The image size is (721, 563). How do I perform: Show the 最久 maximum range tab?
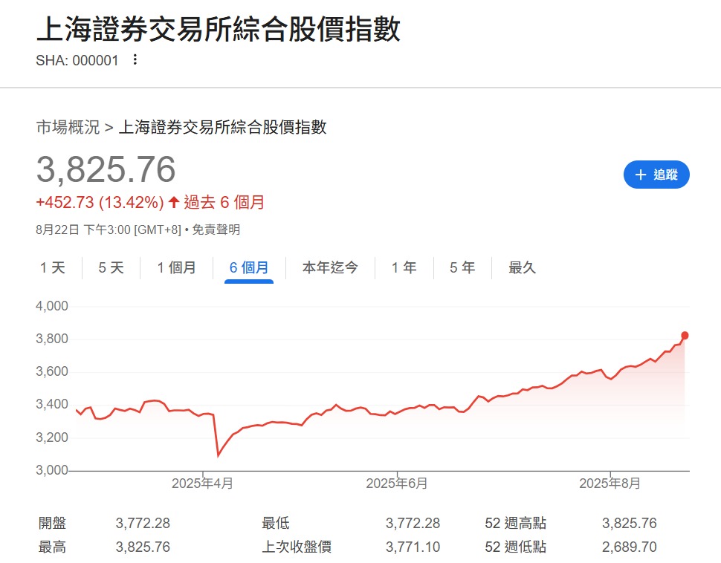tap(522, 267)
